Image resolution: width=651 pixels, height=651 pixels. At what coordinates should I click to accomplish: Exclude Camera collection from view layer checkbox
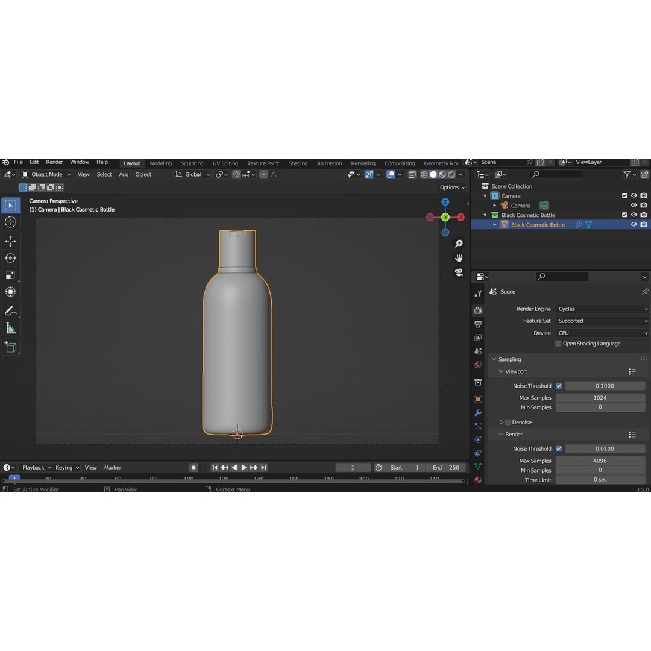(x=624, y=195)
